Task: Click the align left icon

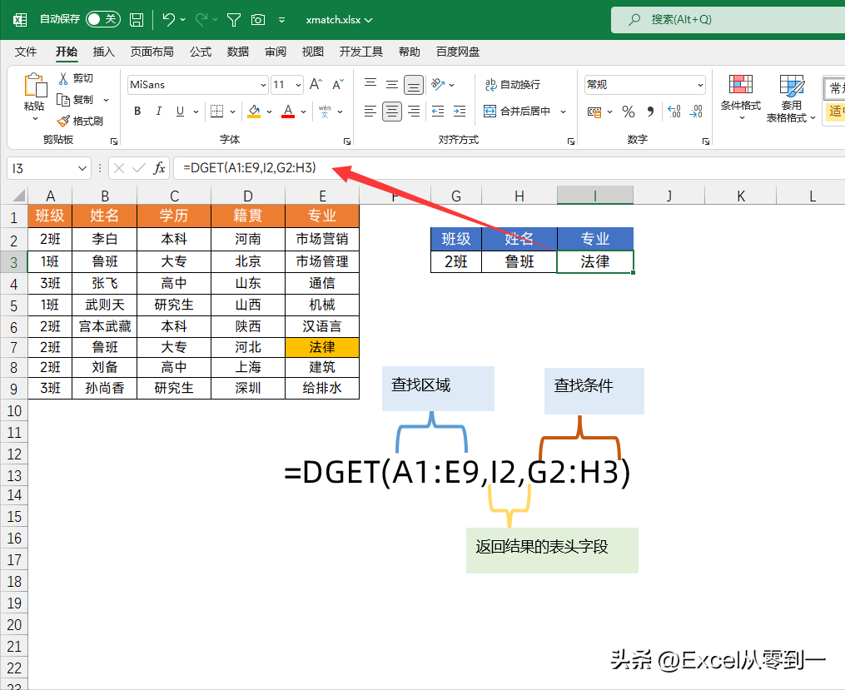Action: pyautogui.click(x=370, y=112)
